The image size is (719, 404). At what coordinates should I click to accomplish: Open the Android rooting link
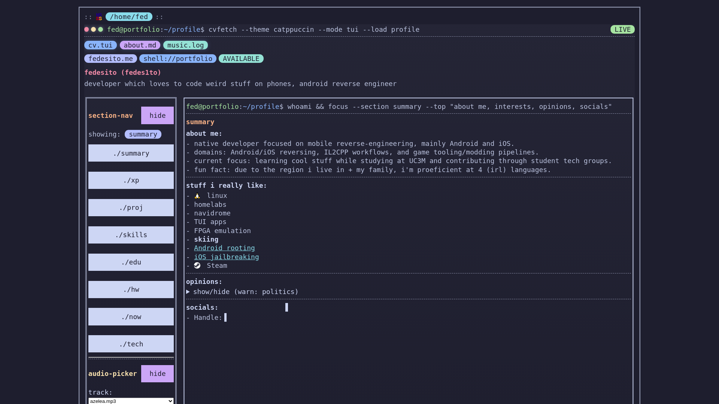(x=224, y=248)
